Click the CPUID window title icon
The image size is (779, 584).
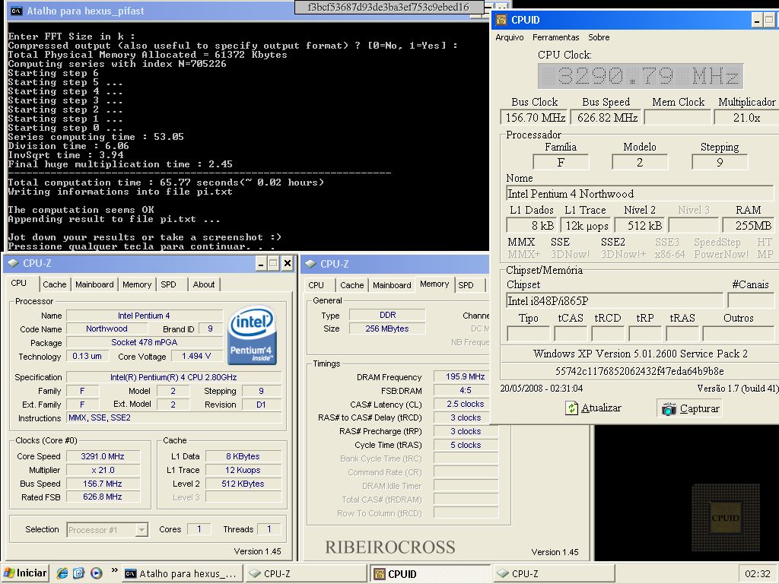click(501, 20)
